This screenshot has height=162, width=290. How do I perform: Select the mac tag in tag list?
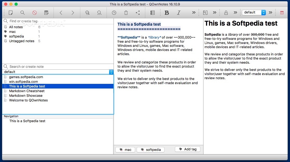coord(12,32)
